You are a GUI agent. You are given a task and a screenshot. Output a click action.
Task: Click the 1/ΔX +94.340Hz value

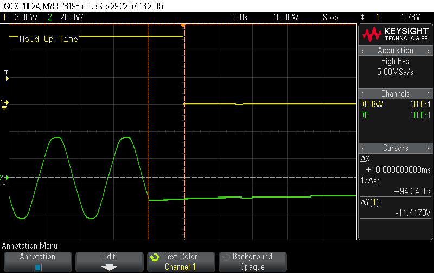point(412,192)
